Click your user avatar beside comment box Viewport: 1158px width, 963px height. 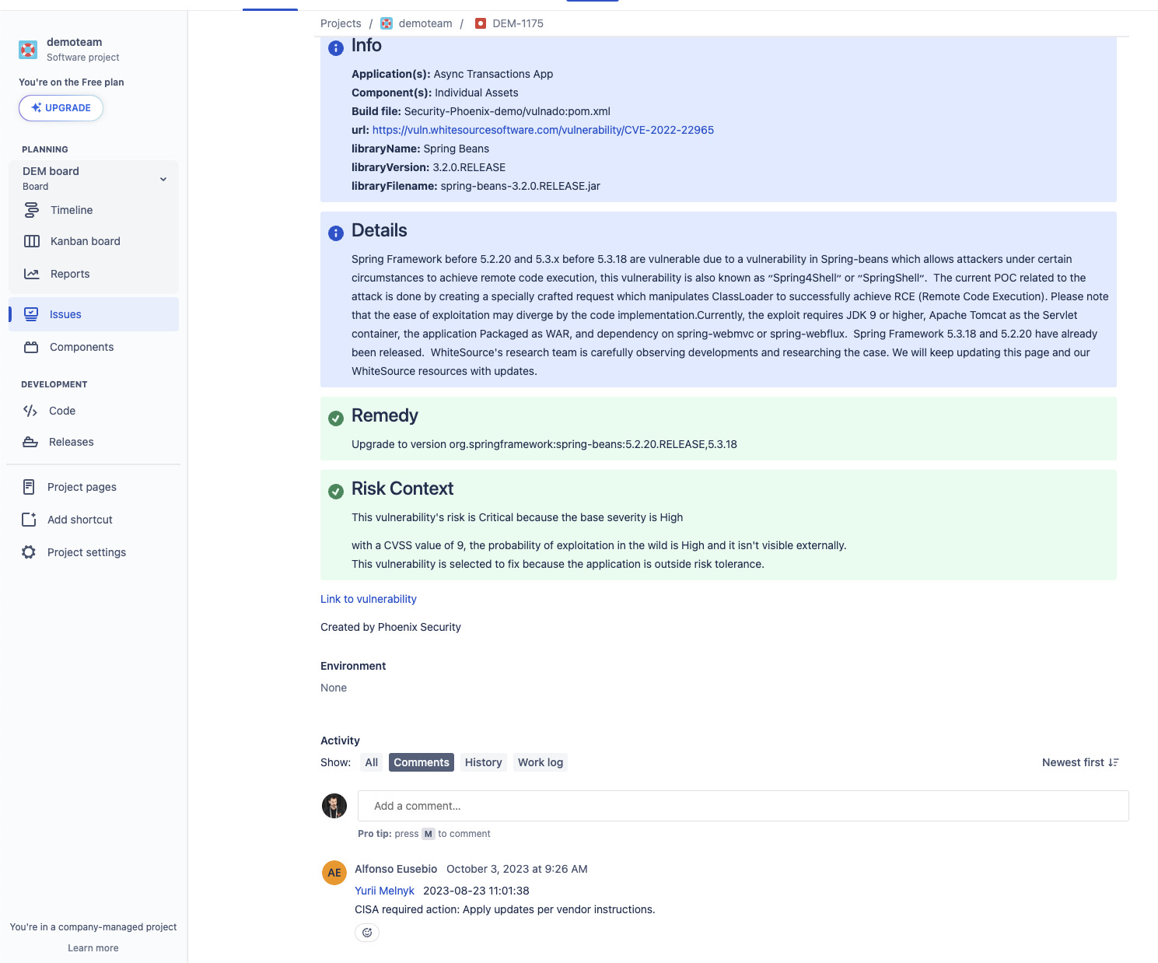[x=334, y=806]
